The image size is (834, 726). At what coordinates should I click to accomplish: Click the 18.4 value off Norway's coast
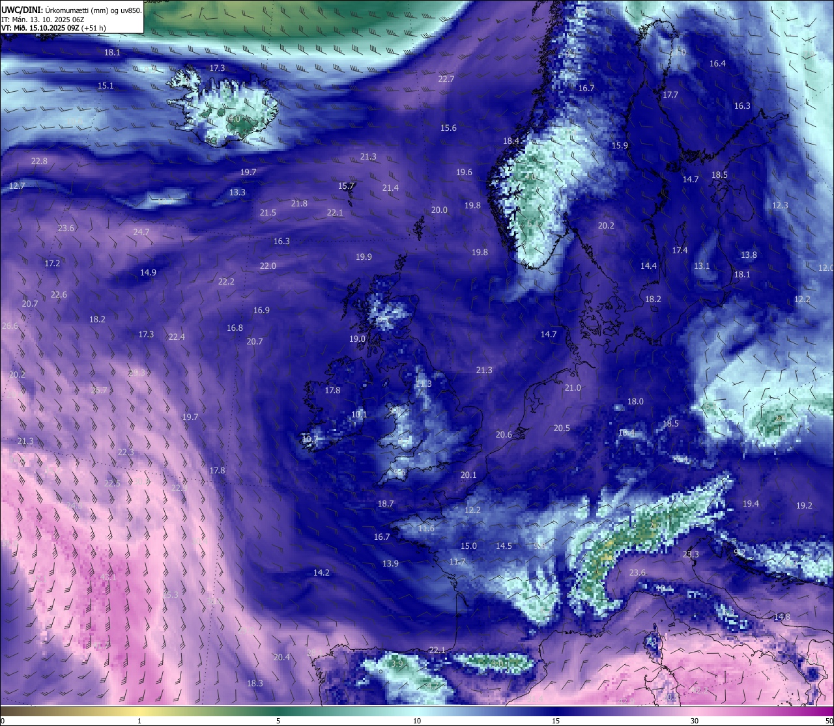[511, 141]
